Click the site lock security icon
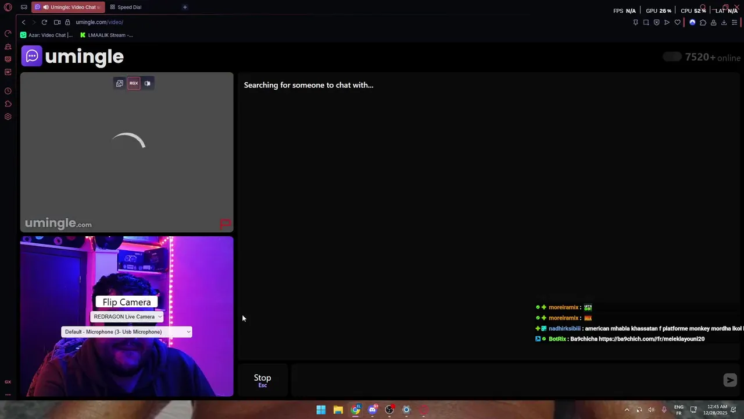Image resolution: width=744 pixels, height=419 pixels. 67,22
